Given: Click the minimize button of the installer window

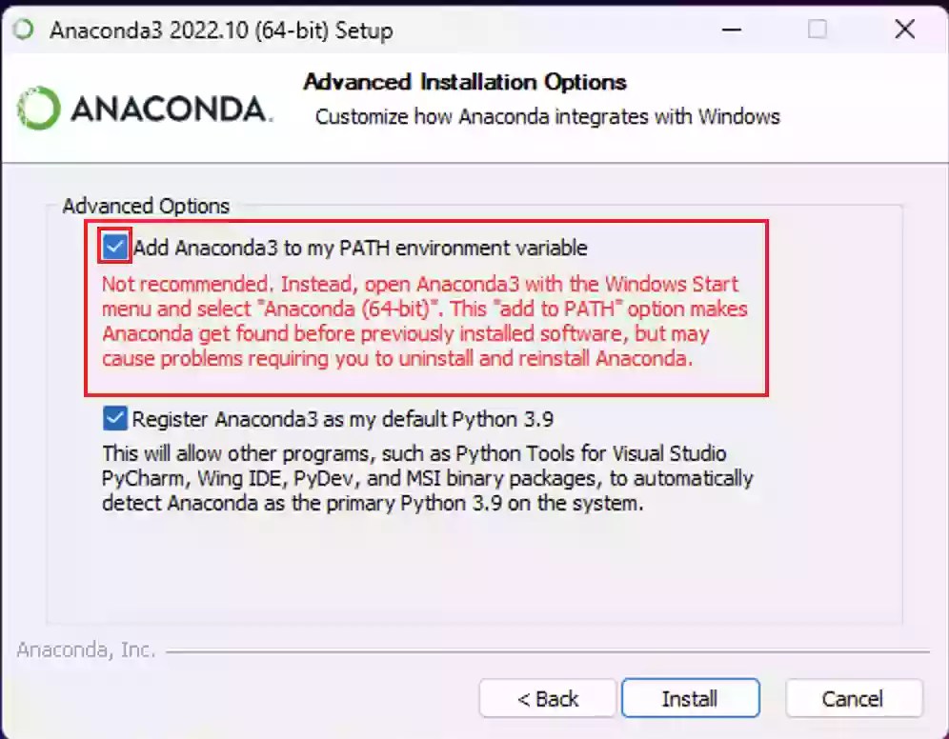Looking at the screenshot, I should 731,30.
